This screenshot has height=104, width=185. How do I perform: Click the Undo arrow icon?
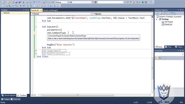34,2
